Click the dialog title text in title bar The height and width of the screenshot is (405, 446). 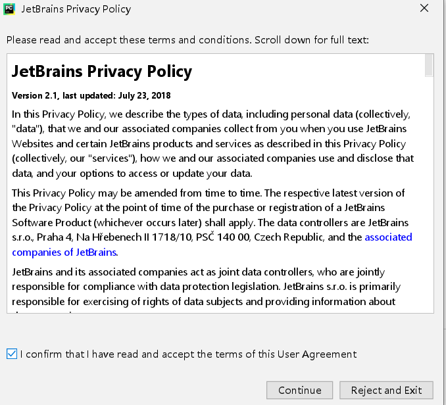pyautogui.click(x=76, y=9)
